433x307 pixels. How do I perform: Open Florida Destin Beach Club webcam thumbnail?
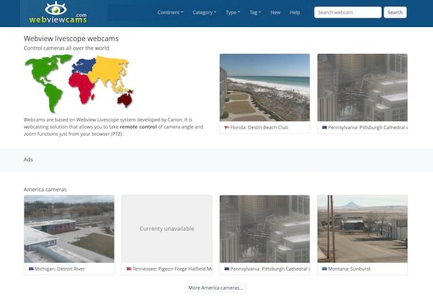click(x=264, y=87)
